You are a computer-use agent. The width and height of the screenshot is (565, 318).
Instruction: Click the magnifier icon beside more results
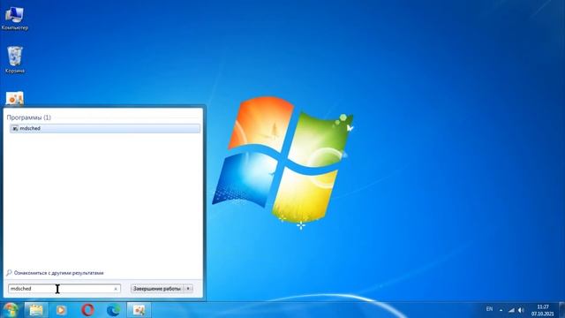[9, 273]
